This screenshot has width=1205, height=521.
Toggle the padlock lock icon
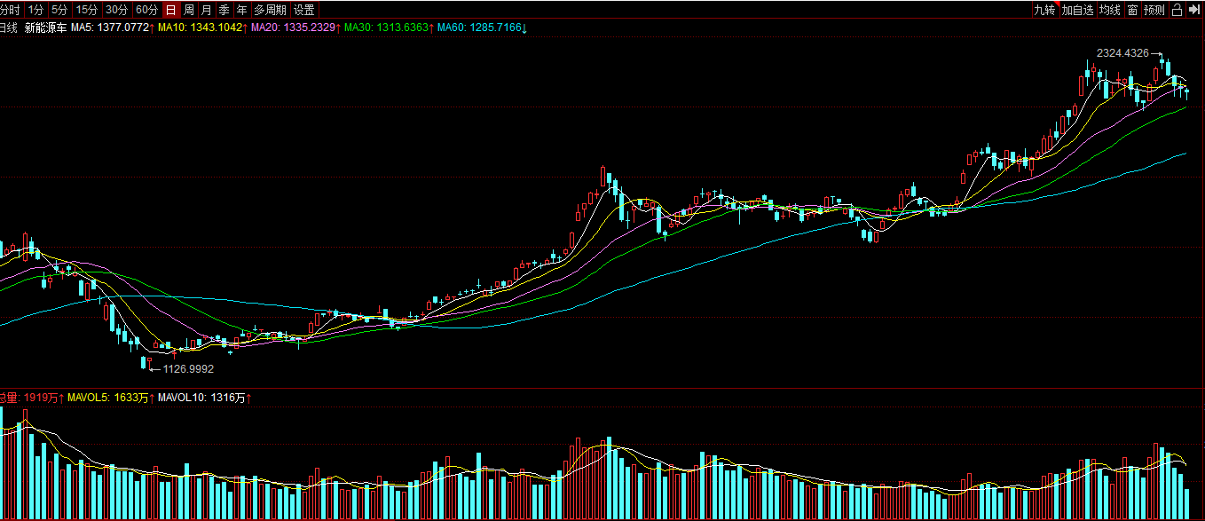pyautogui.click(x=1177, y=10)
